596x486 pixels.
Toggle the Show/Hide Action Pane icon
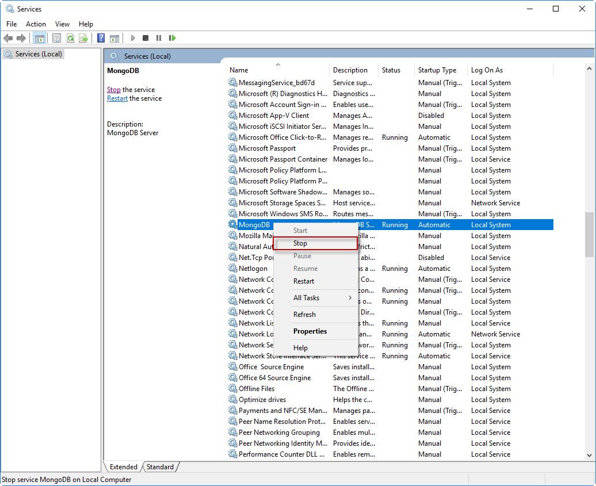pos(114,38)
